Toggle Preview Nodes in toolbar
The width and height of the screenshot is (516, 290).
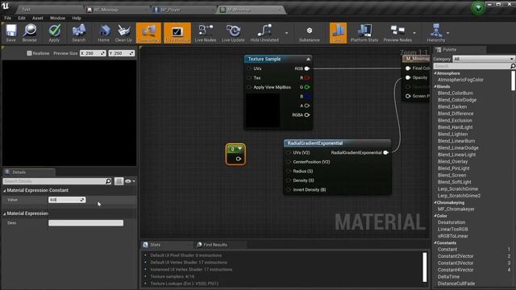397,33
